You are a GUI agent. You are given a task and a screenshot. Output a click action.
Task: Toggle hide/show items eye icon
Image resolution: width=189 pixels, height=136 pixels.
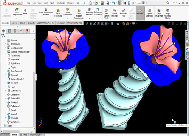click(118, 23)
